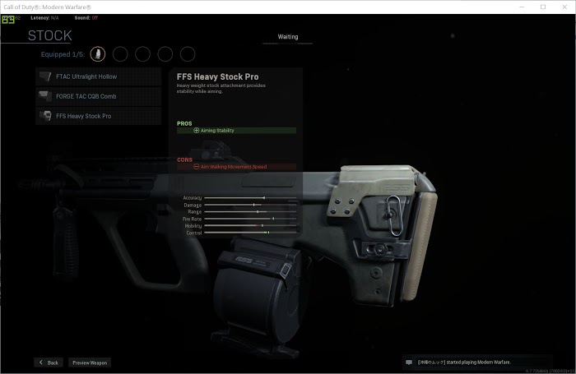This screenshot has width=576, height=374.
Task: Select the FFS Heavy Stock Pro attachment
Action: pyautogui.click(x=98, y=116)
